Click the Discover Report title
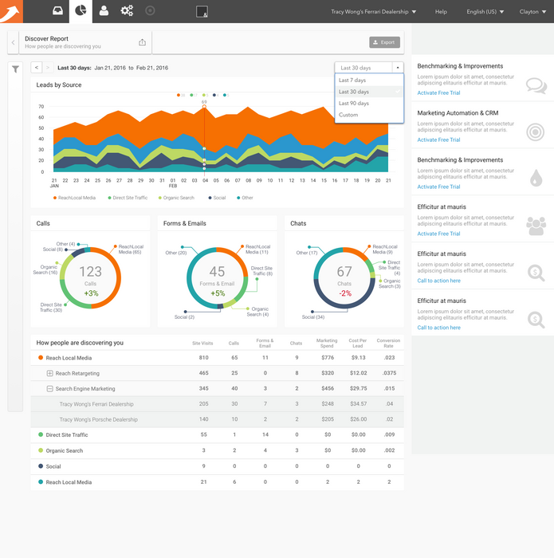 tap(46, 38)
